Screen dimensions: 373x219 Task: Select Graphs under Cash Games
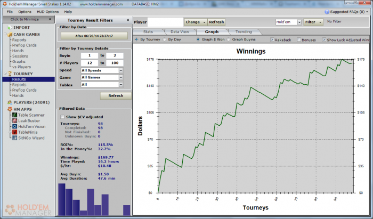19,62
